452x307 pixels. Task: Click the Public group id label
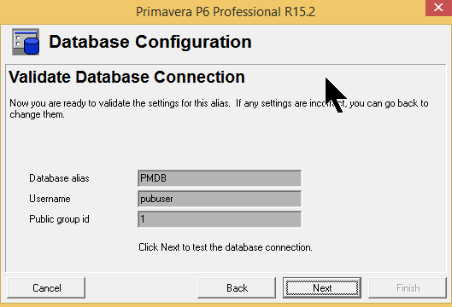59,219
